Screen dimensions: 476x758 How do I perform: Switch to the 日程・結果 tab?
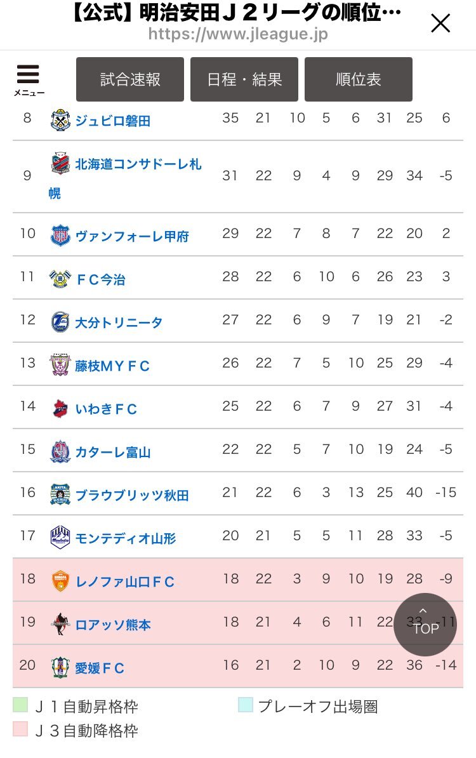[244, 79]
